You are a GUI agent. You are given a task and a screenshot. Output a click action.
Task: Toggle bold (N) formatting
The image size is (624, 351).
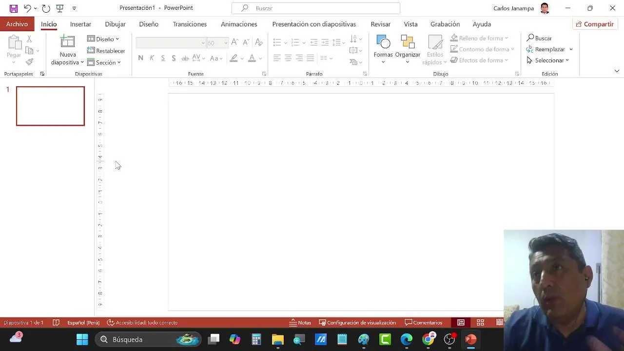click(x=141, y=58)
